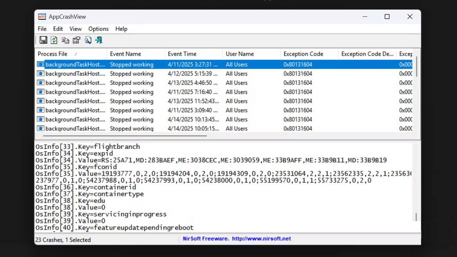
Task: Click the process icon of the 4/11/2025 3:27:31 crash
Action: tap(40, 65)
